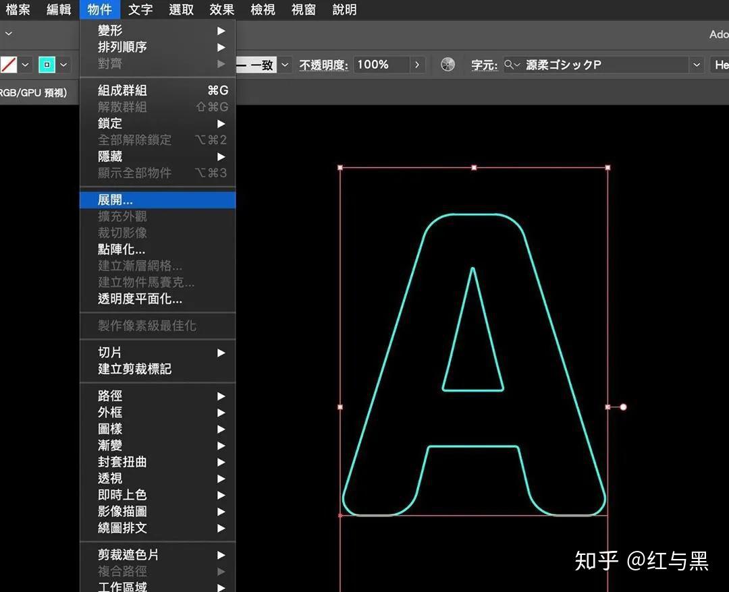The width and height of the screenshot is (729, 592).
Task: Expand the 變形 submenu arrow
Action: tap(221, 31)
